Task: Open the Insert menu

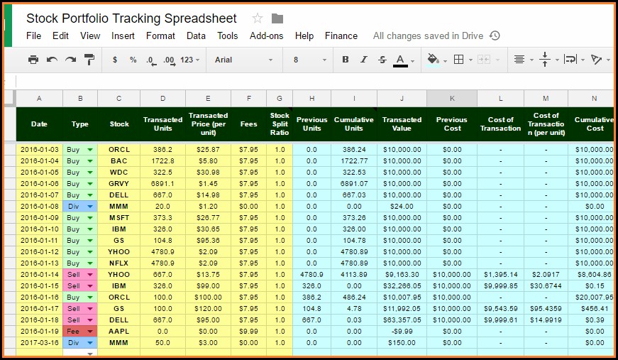Action: click(123, 36)
